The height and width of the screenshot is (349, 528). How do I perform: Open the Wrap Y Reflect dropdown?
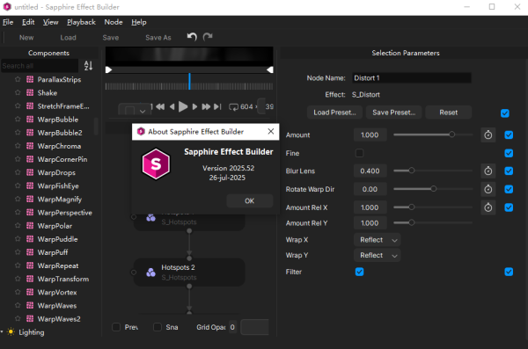pos(378,255)
